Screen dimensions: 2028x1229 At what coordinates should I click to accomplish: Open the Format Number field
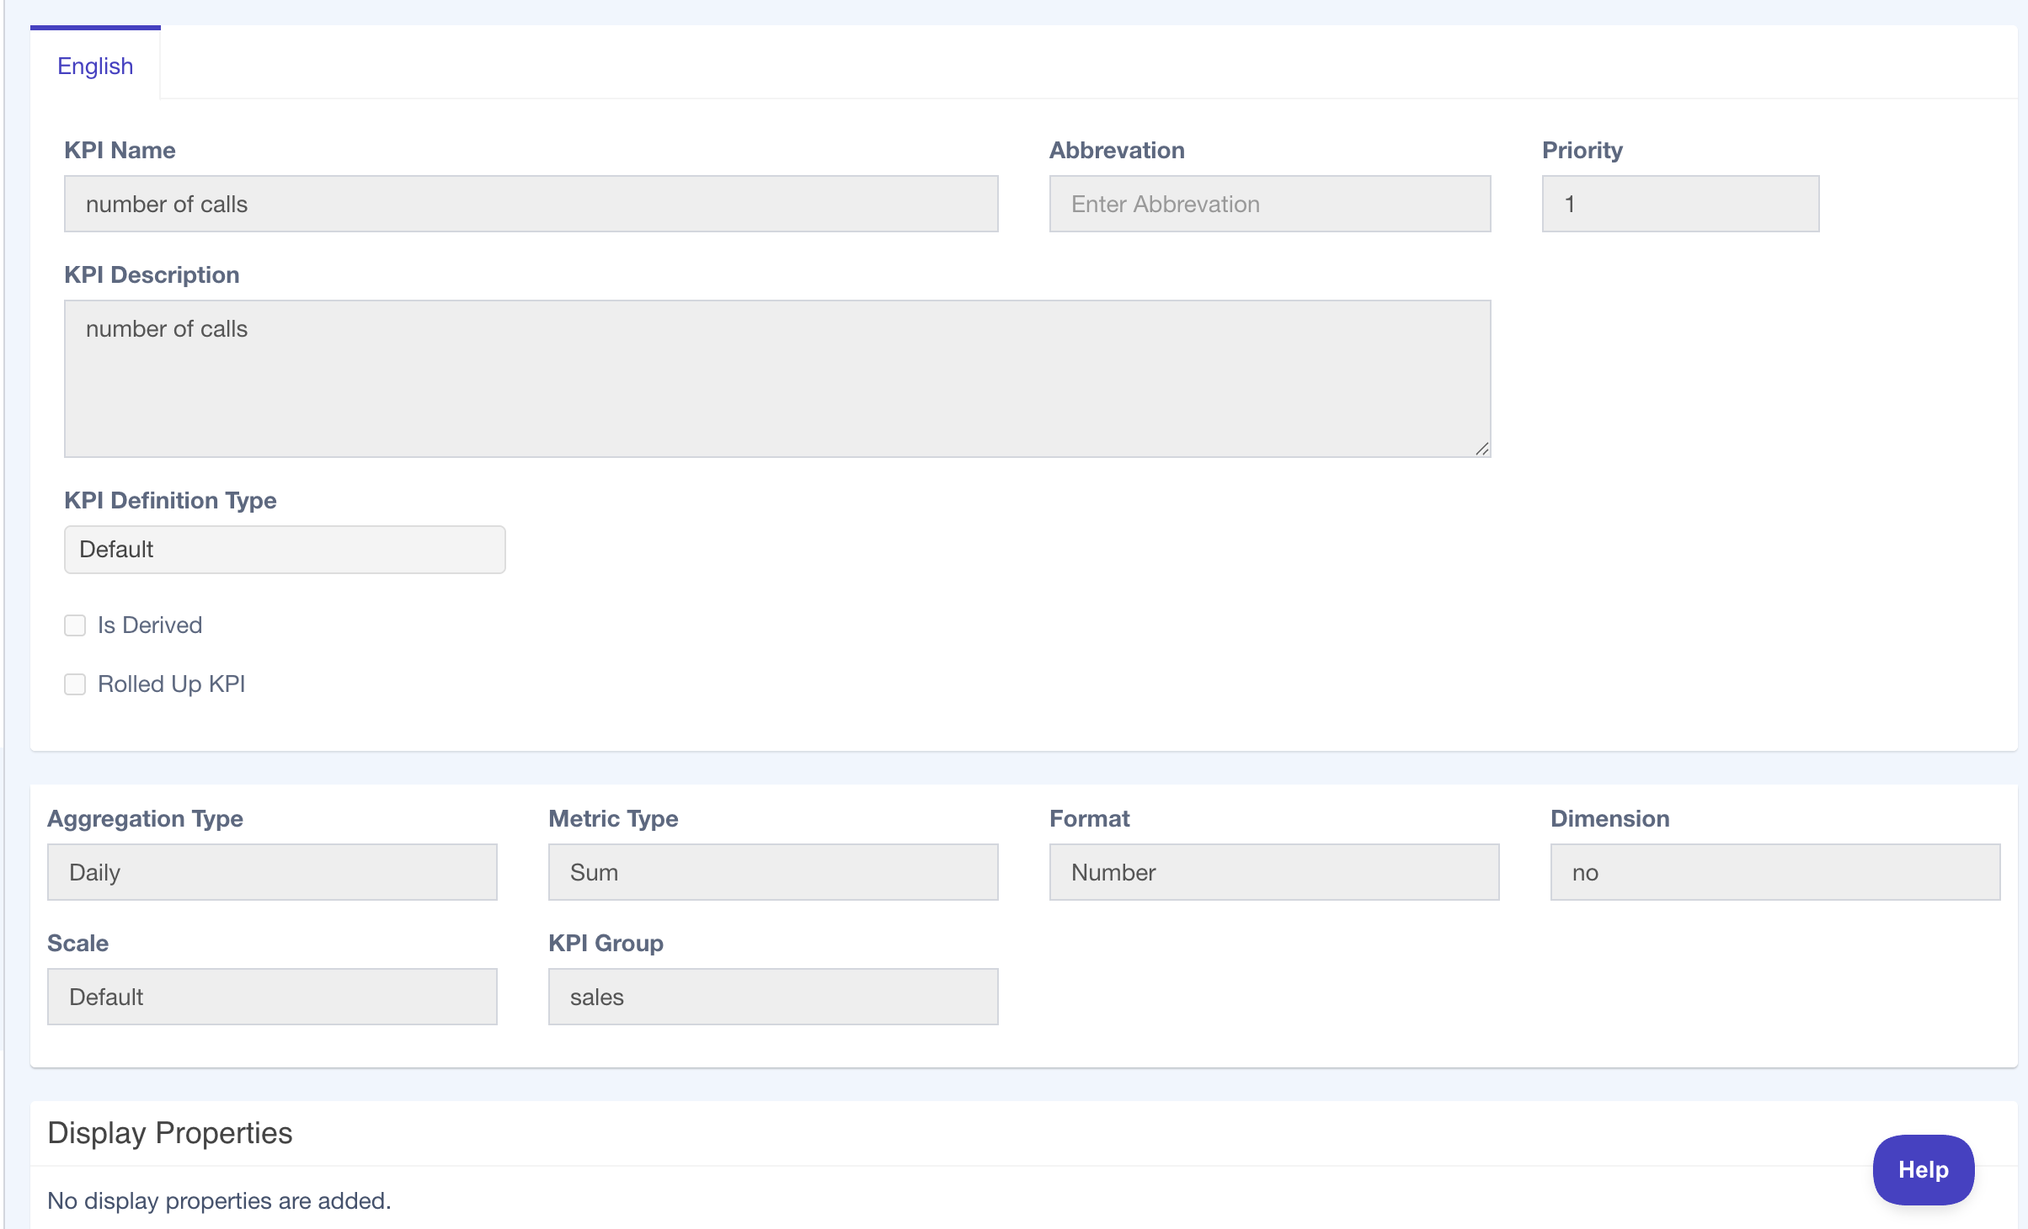pos(1274,872)
